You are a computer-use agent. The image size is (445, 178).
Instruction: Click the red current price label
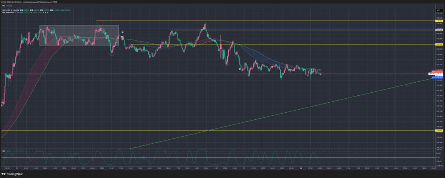[x=438, y=71]
